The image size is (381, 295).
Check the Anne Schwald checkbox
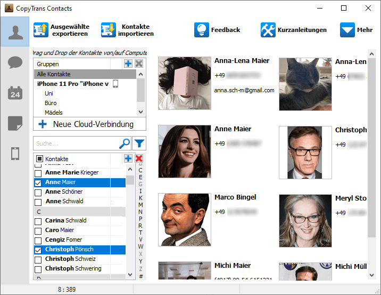coord(38,202)
